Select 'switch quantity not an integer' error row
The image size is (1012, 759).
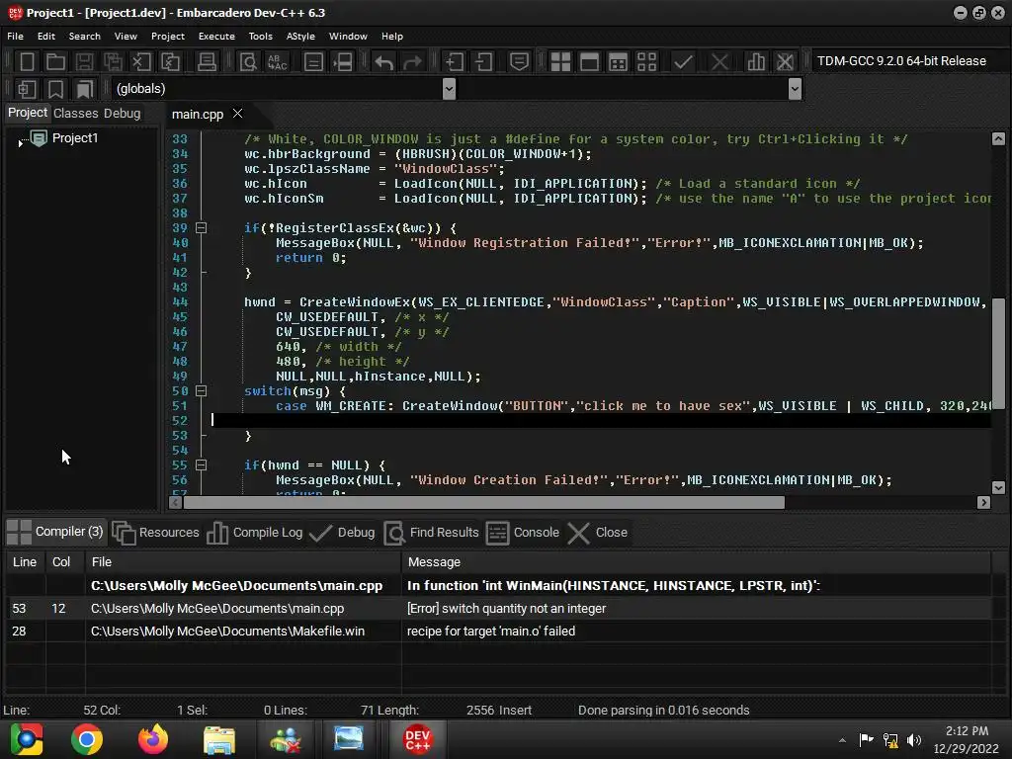498,609
